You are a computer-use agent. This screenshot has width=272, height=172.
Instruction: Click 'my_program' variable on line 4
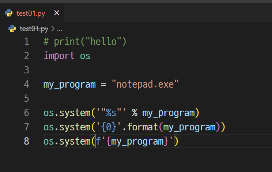pos(69,85)
